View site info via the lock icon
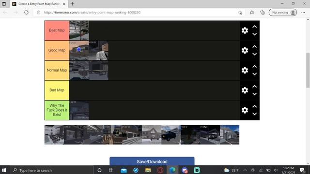Viewport: 310px width, 174px height. pos(39,13)
